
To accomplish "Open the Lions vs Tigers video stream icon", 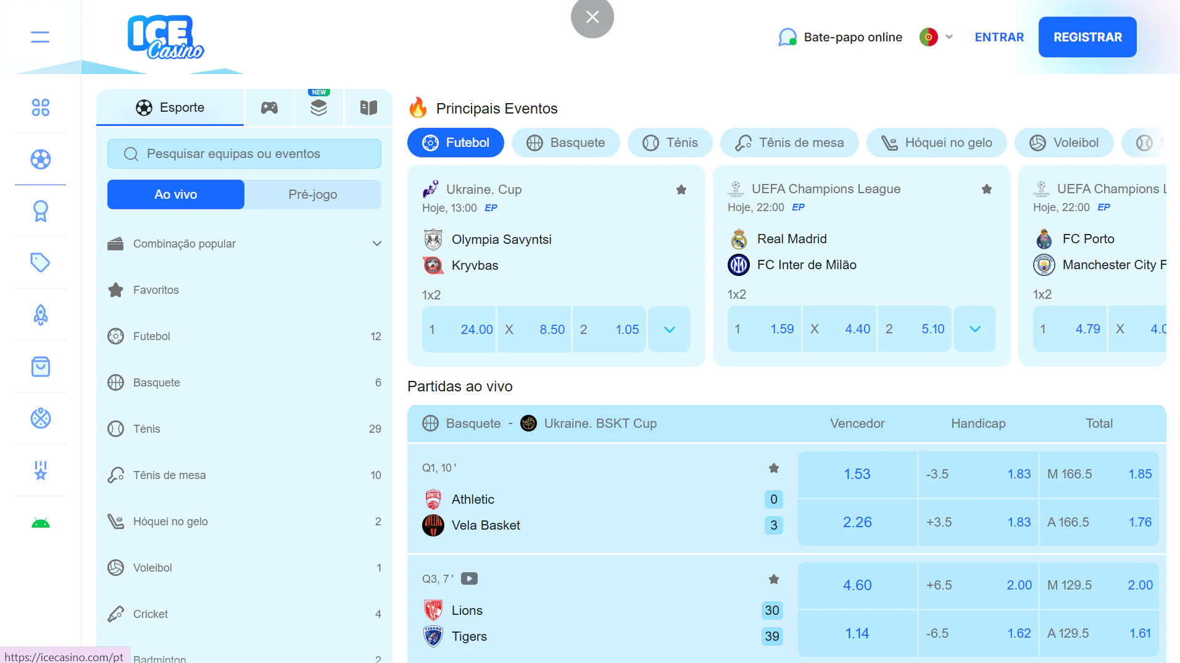I will 469,579.
